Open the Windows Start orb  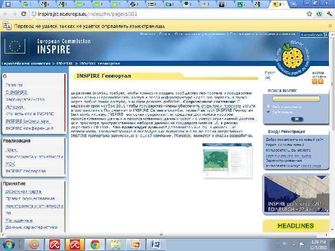pos(8,244)
